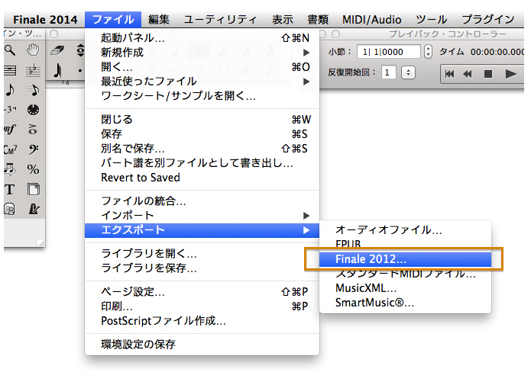This screenshot has width=531, height=372.
Task: Export as MusicXML…
Action: click(405, 288)
